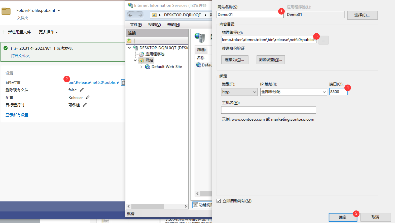The height and width of the screenshot is (223, 395).
Task: Click the '已在 20:31 处 2023/9/1 上成功发布。' message
Action: [x=43, y=48]
